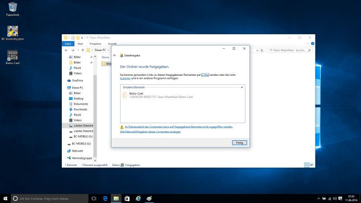Click the kopieren link in the dialog
The image size is (361, 203).
click(x=125, y=78)
